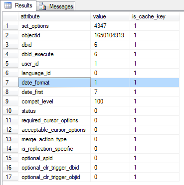
Task: Select the set_options attribute cell
Action: pyautogui.click(x=54, y=26)
